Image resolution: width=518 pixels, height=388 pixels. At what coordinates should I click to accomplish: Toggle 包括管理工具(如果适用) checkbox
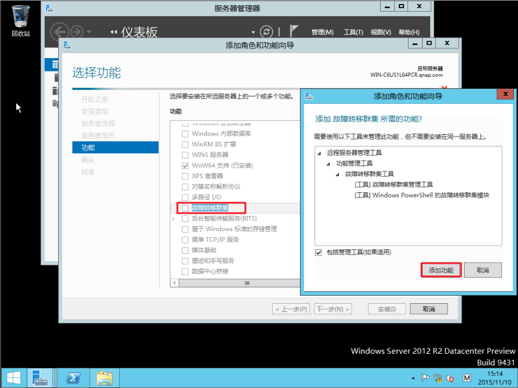click(x=319, y=253)
